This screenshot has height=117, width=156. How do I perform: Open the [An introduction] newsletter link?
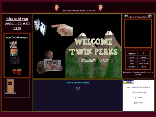pos(139,92)
